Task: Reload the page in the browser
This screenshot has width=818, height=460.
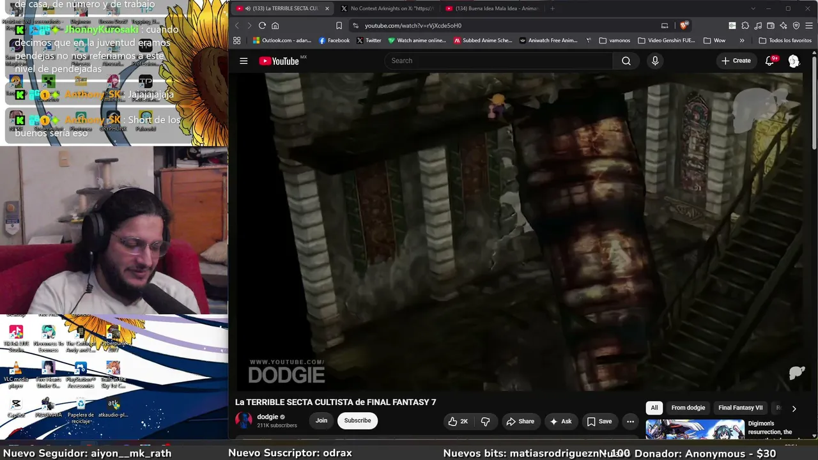Action: tap(262, 26)
